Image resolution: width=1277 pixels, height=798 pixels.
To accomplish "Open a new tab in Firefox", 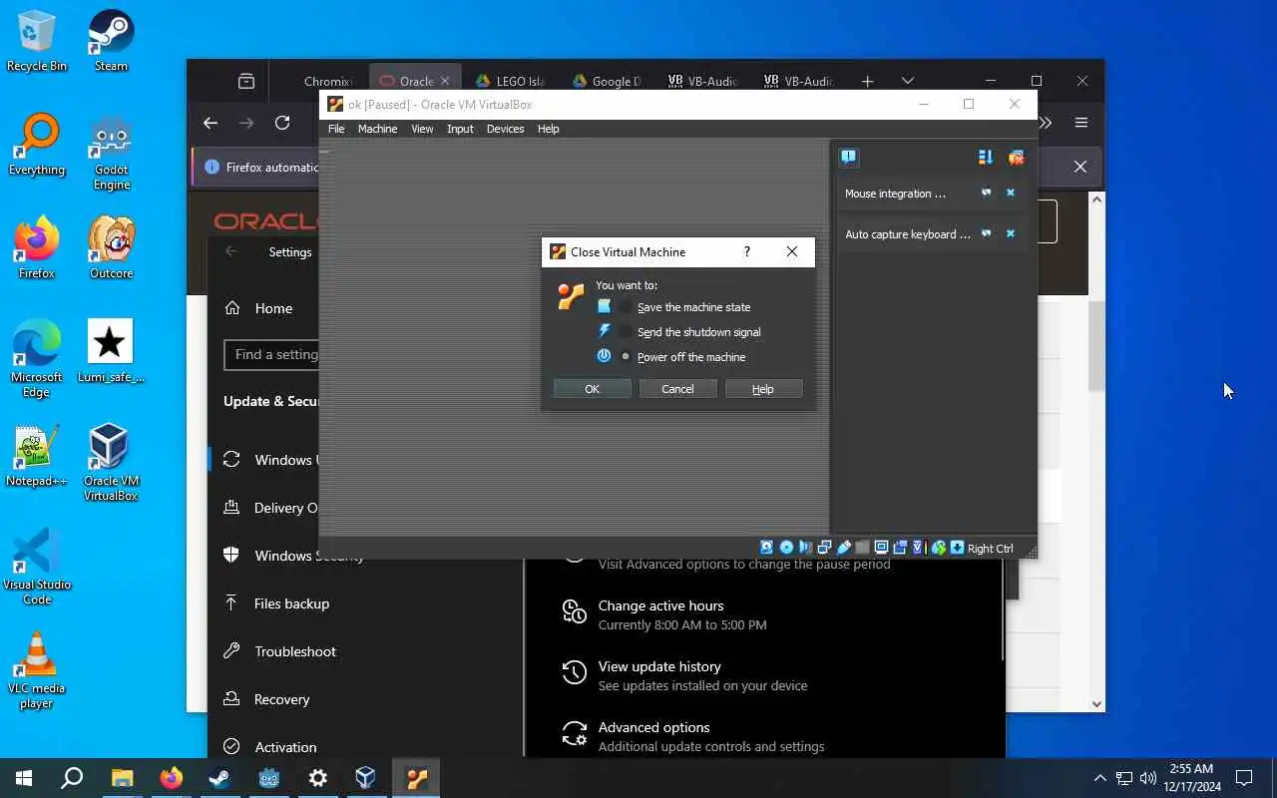I will coord(867,81).
